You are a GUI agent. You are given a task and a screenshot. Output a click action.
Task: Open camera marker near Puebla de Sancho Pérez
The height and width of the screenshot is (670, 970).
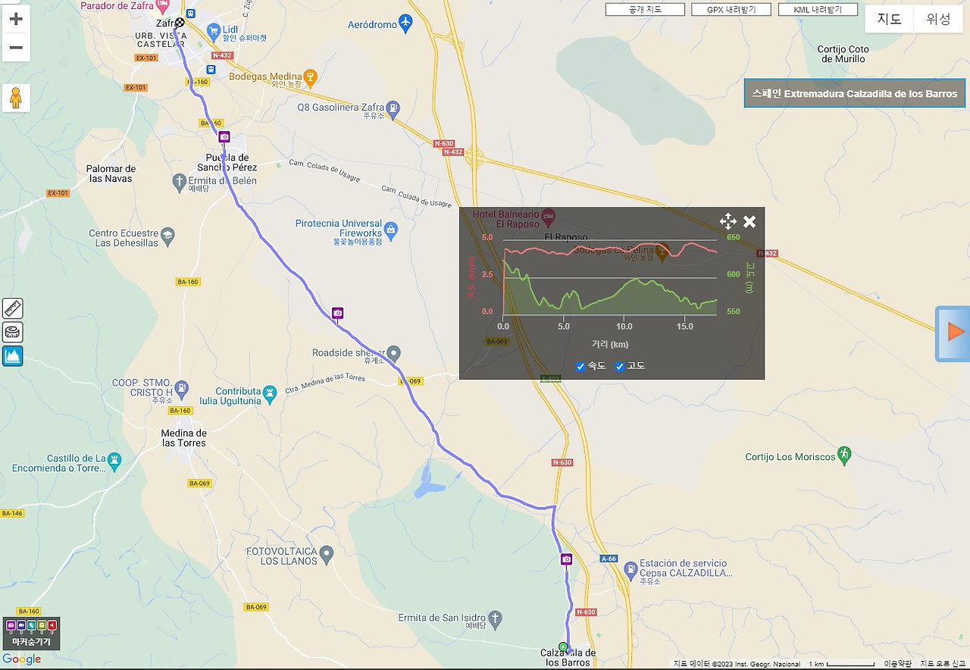(x=224, y=137)
